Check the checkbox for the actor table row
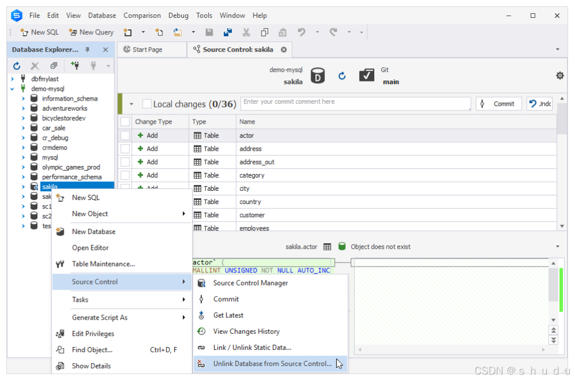Viewport: 575px width, 381px height. coord(125,135)
